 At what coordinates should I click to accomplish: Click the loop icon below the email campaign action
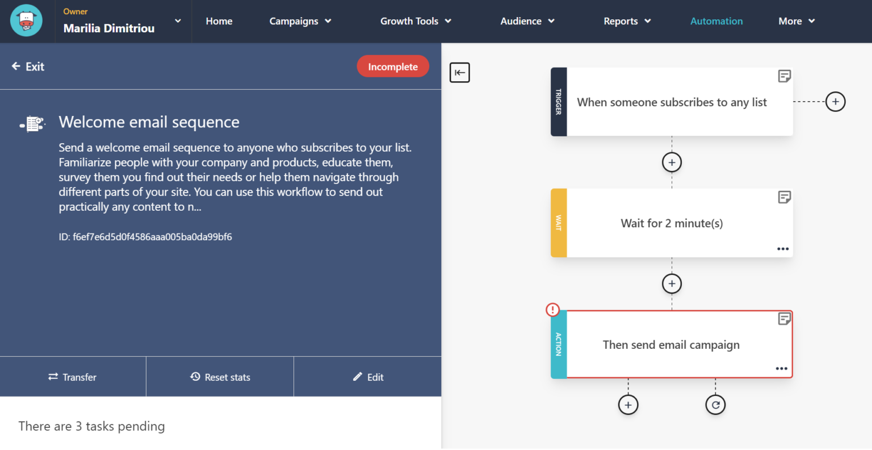click(x=715, y=404)
